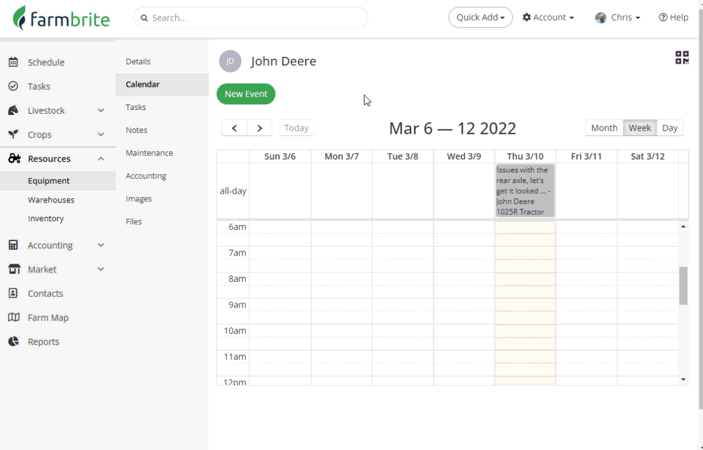Click the Resources tractor icon
Screen dimensions: 703x450
(x=14, y=158)
